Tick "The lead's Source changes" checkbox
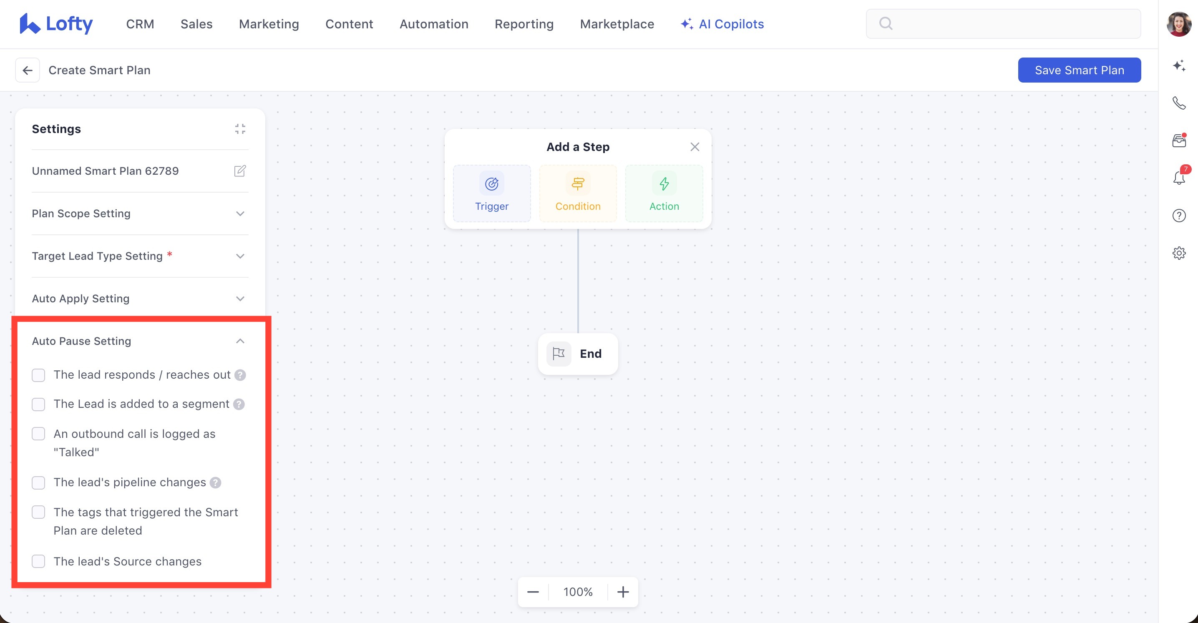The width and height of the screenshot is (1198, 623). click(x=39, y=562)
